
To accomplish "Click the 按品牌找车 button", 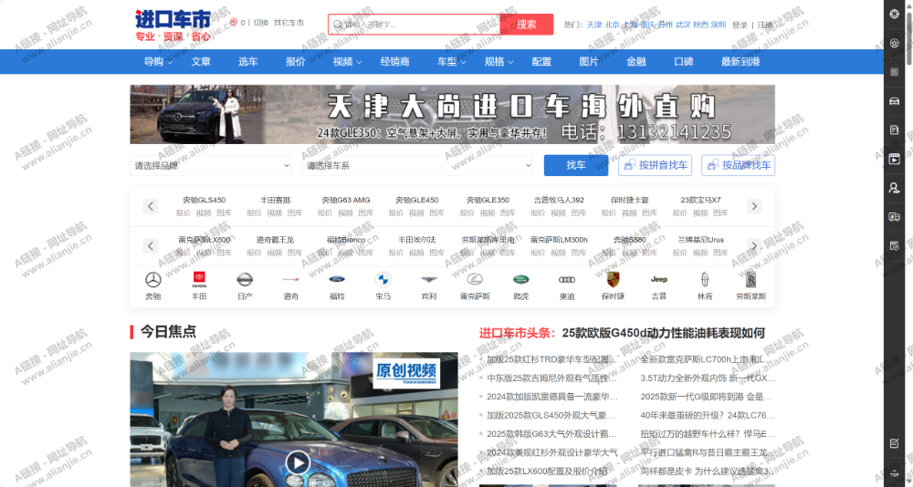I will pos(739,165).
